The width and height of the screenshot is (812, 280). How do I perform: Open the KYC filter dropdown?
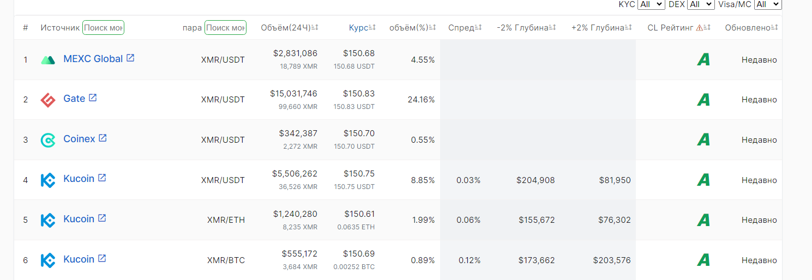(651, 4)
